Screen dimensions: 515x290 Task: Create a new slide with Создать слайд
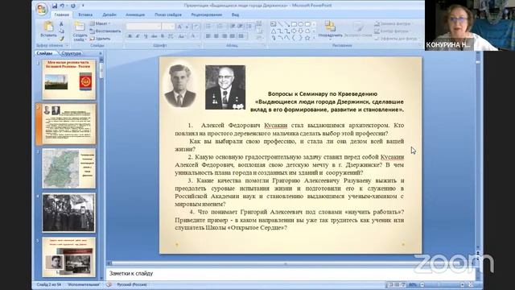pyautogui.click(x=80, y=31)
